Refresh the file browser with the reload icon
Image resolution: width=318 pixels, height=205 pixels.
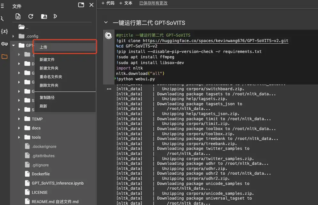pyautogui.click(x=31, y=16)
